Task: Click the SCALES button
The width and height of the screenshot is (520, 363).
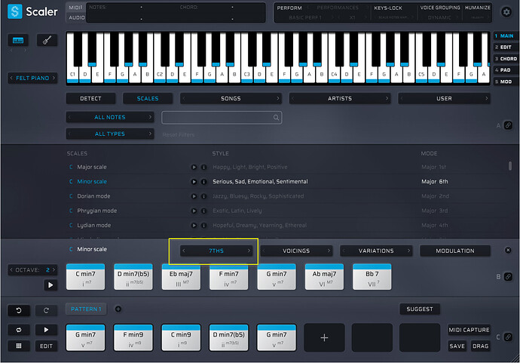Action: click(148, 99)
